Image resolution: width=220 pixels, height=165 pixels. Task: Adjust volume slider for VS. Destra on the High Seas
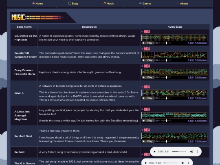165,43
